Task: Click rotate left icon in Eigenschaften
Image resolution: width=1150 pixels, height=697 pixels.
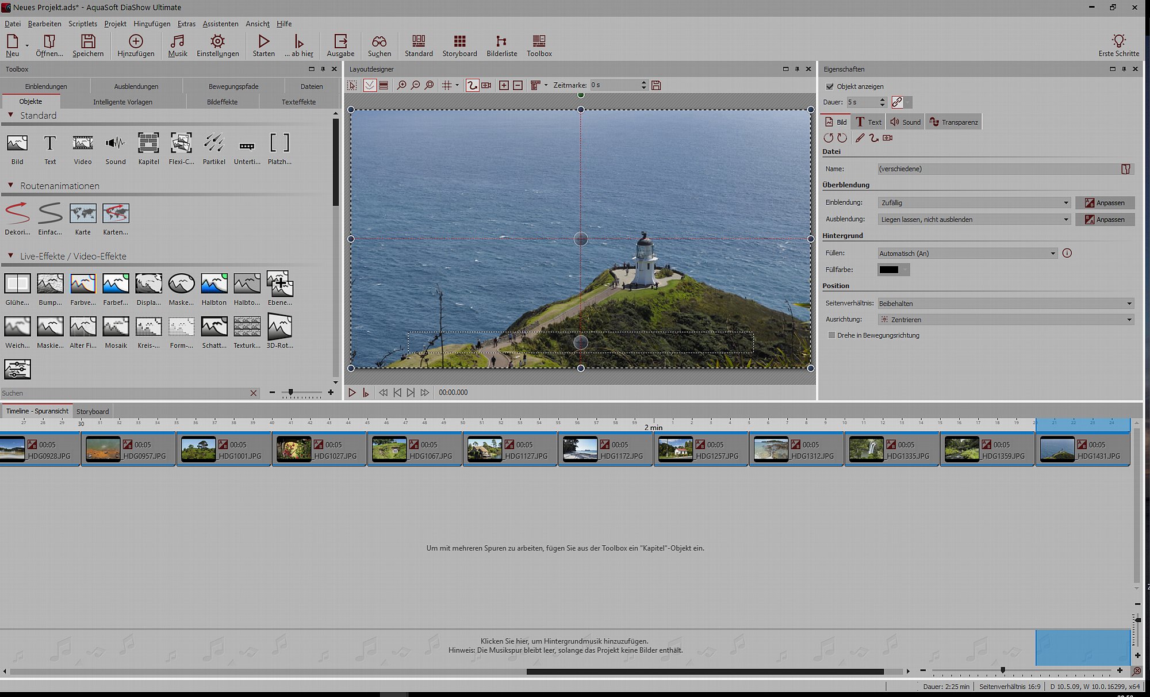Action: 828,138
